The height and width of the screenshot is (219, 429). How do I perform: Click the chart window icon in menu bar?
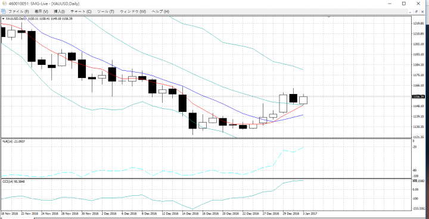[4, 11]
